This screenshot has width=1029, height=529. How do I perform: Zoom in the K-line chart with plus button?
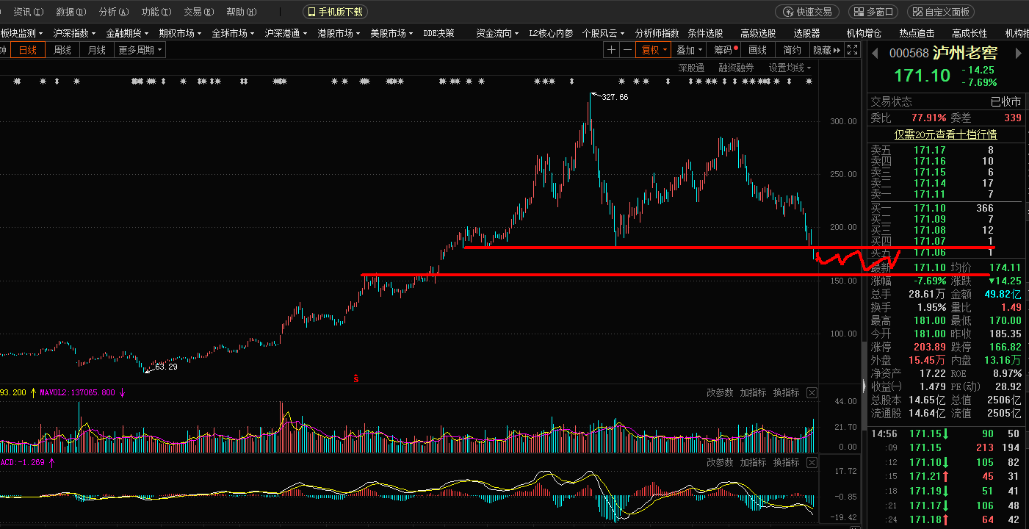611,50
